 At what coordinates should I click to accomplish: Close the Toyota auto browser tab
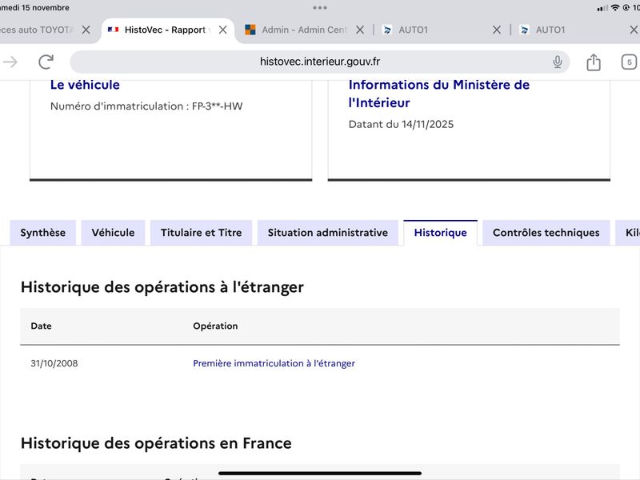(x=86, y=30)
